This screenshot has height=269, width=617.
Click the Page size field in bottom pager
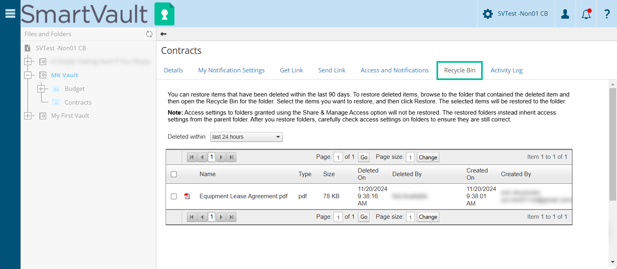(x=410, y=217)
